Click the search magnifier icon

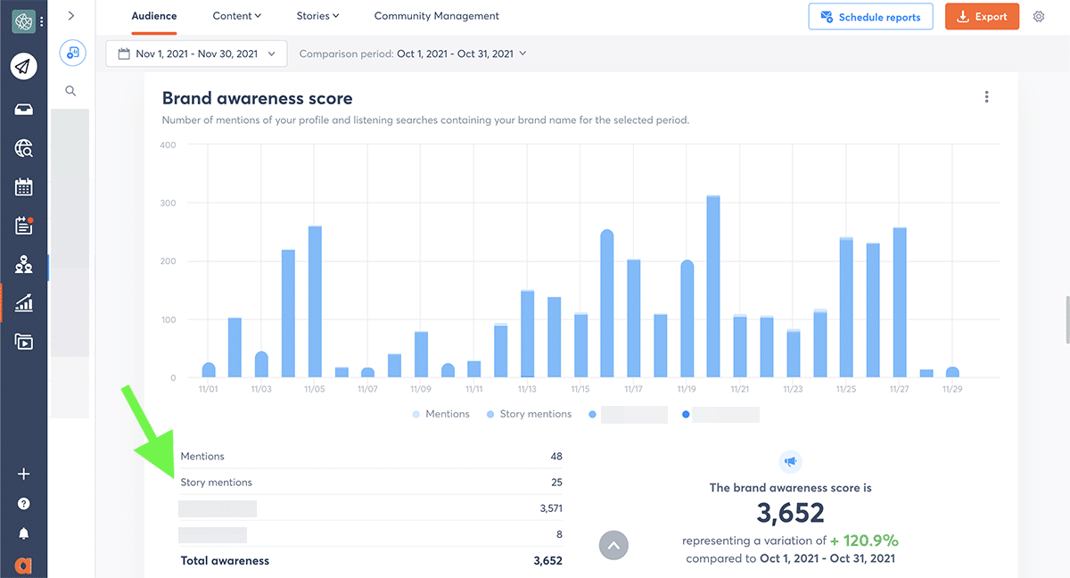(70, 90)
